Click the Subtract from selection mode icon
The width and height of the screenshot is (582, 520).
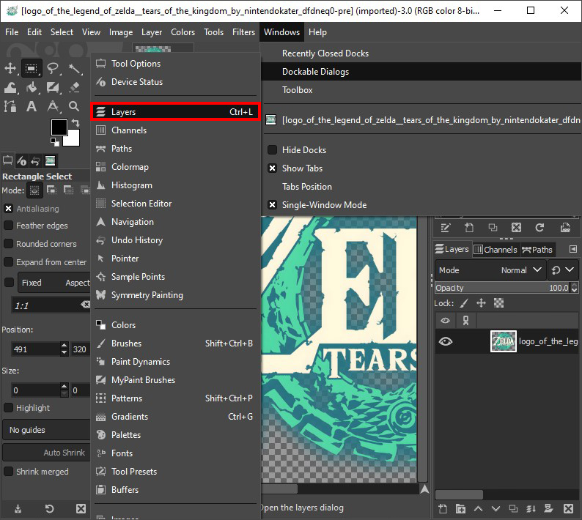tap(68, 190)
